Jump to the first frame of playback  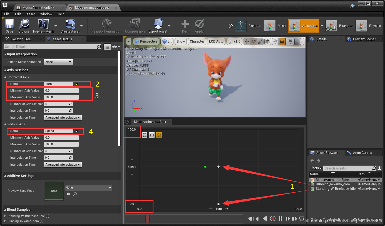251,219
